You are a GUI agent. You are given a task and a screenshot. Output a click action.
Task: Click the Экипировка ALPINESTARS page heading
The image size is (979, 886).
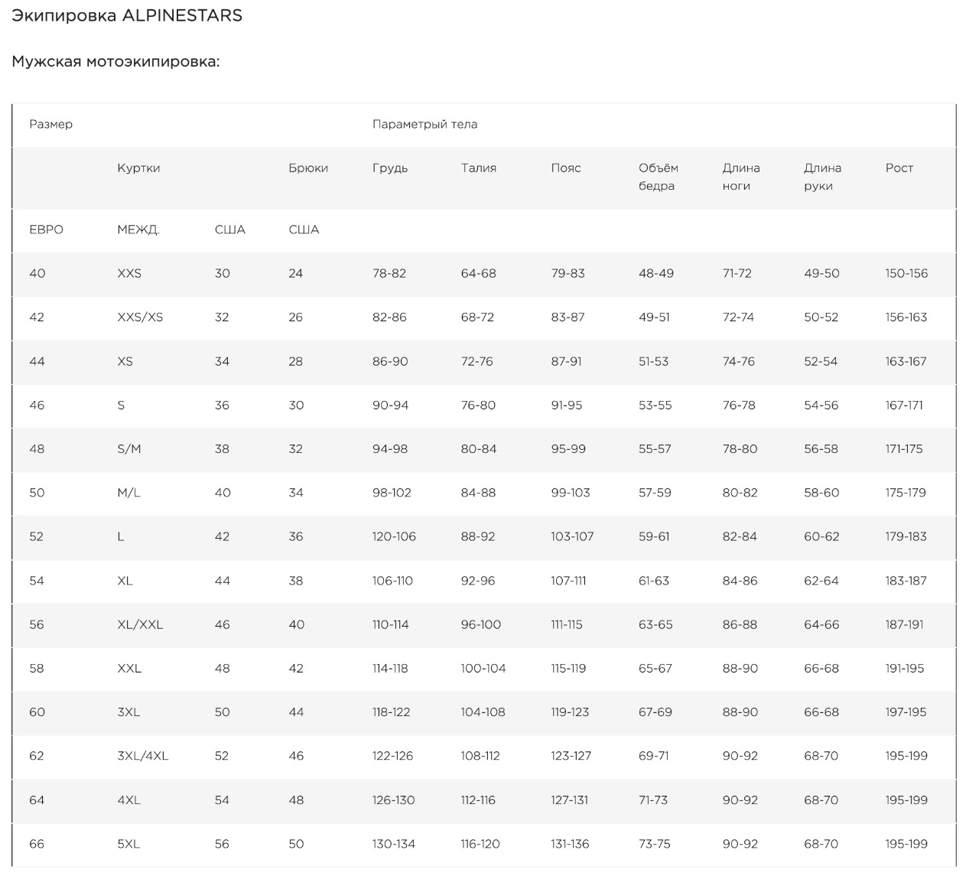tap(127, 16)
